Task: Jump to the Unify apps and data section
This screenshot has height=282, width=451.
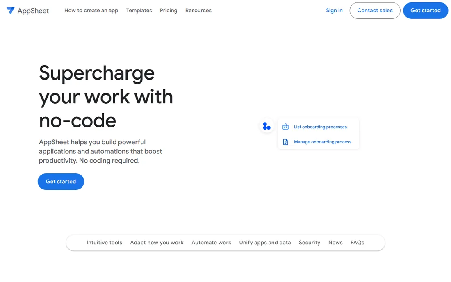Action: click(265, 243)
